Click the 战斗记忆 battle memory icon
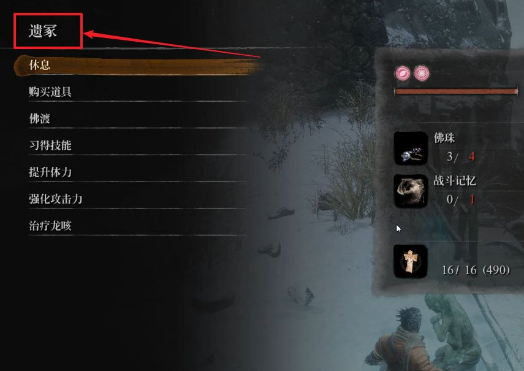524x371 pixels. [411, 191]
